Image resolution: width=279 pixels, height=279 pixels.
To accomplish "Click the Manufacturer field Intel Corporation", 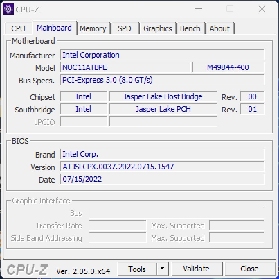I will point(162,55).
